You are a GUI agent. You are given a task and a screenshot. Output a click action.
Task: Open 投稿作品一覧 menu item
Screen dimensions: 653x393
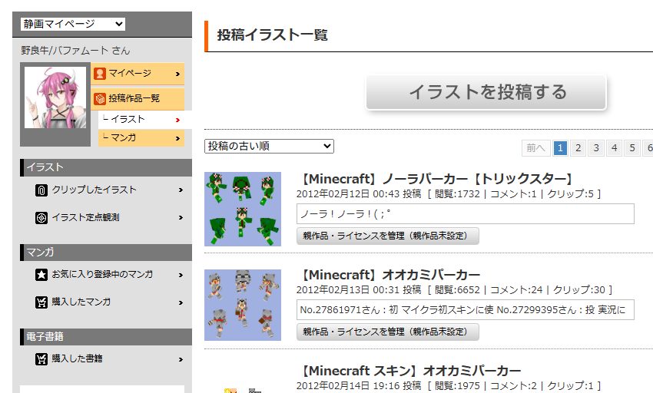point(138,99)
